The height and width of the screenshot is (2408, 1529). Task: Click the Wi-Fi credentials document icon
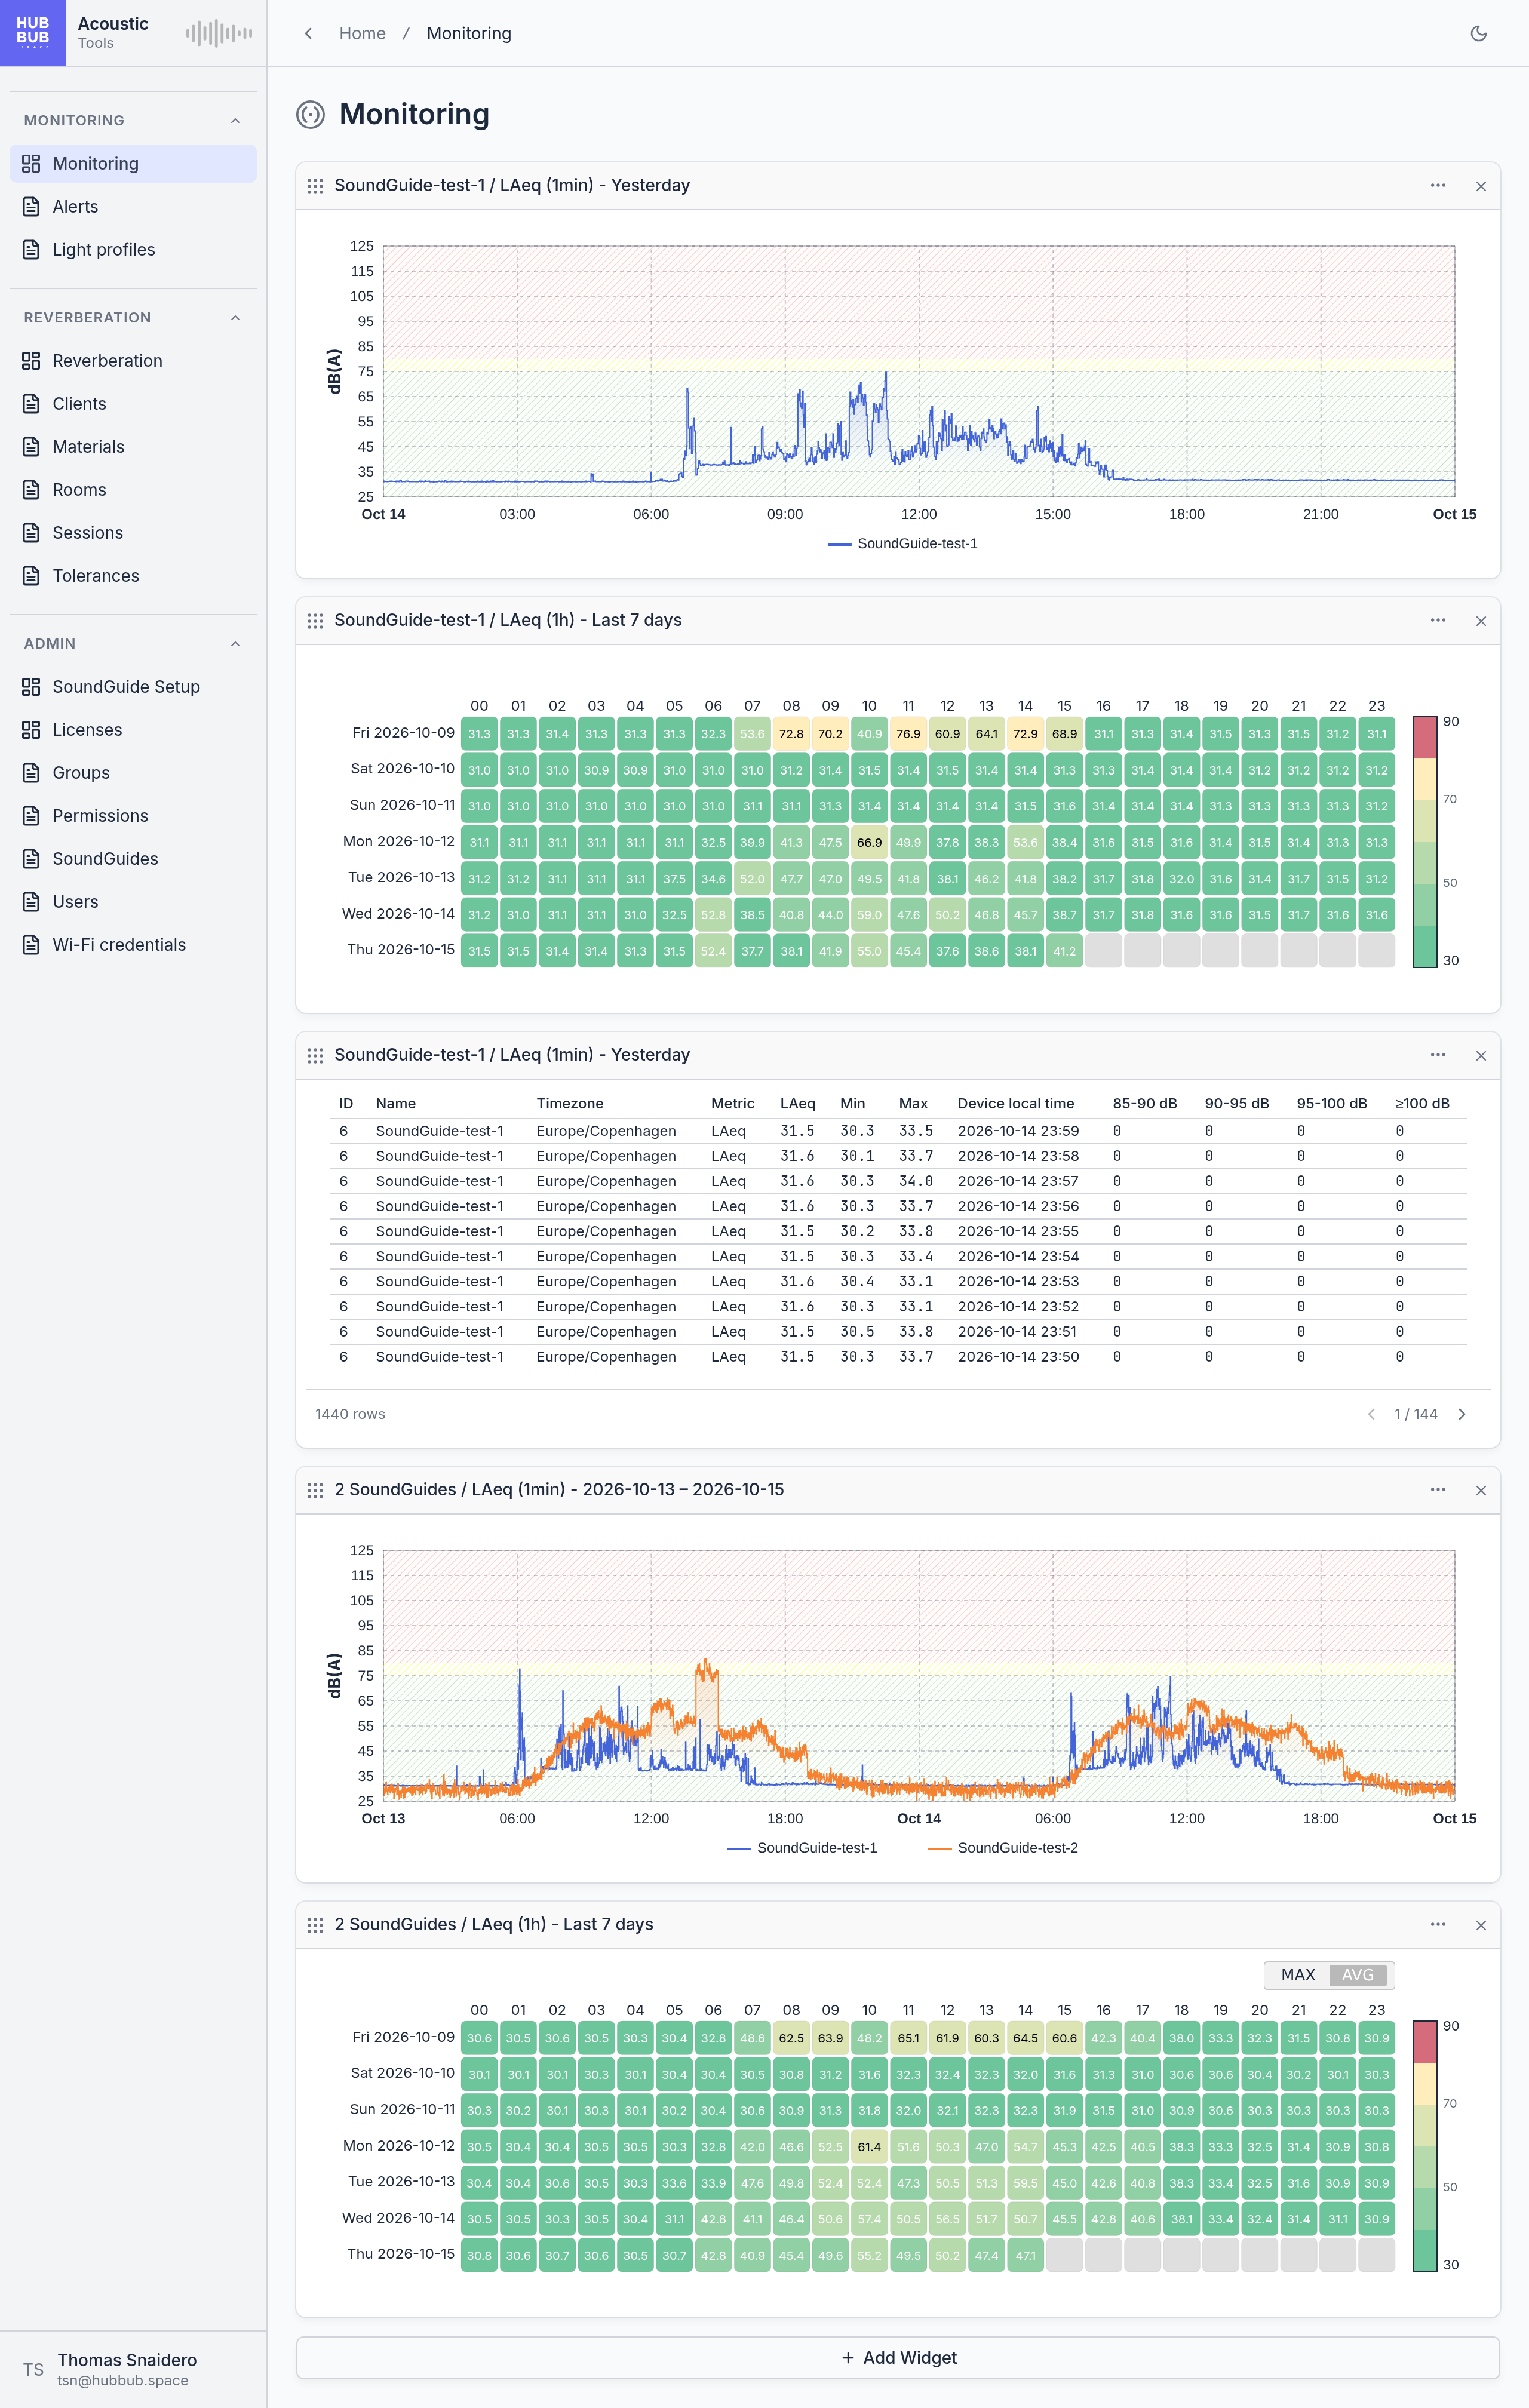31,945
